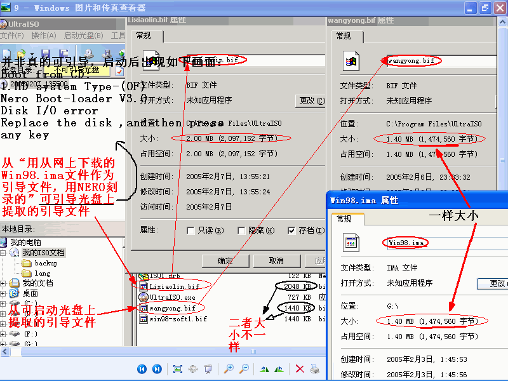Screen dimensions: 508x381
Task: Click 更改 button in Win98.ima properties
Action: point(493,283)
